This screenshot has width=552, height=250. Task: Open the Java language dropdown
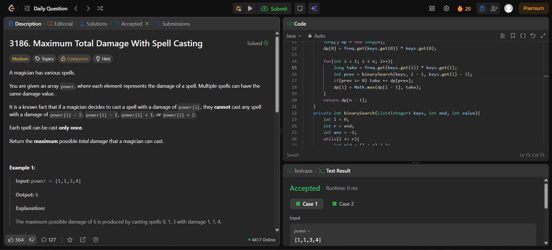[294, 36]
